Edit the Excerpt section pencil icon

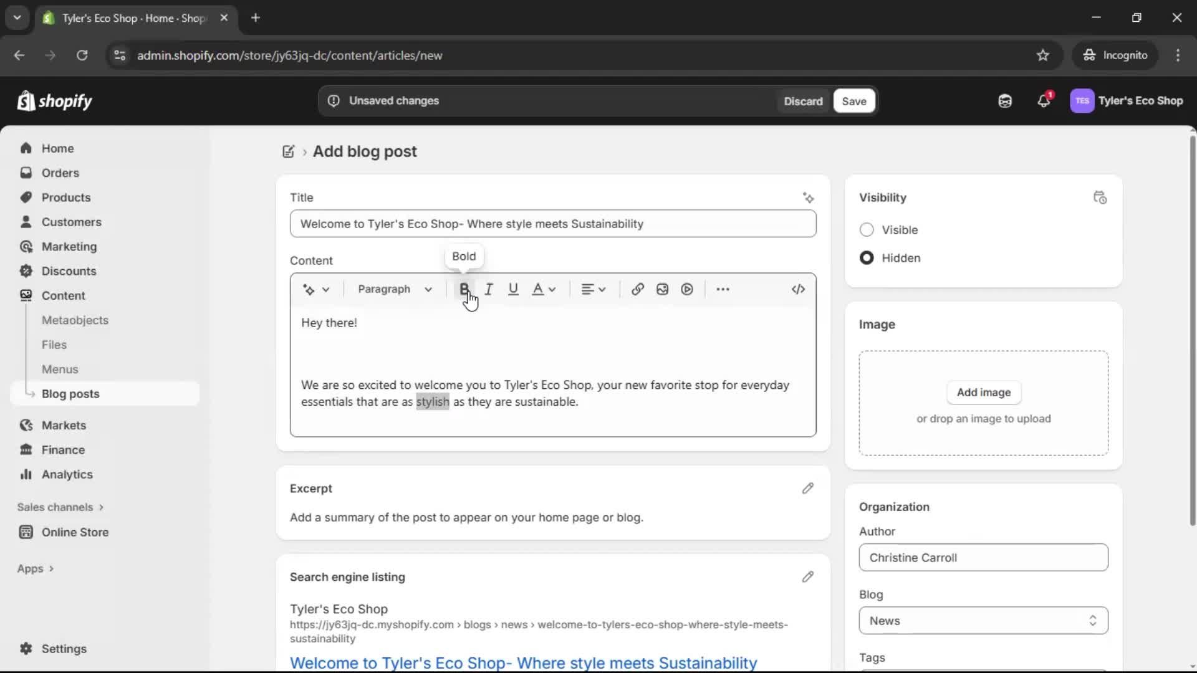[807, 489]
